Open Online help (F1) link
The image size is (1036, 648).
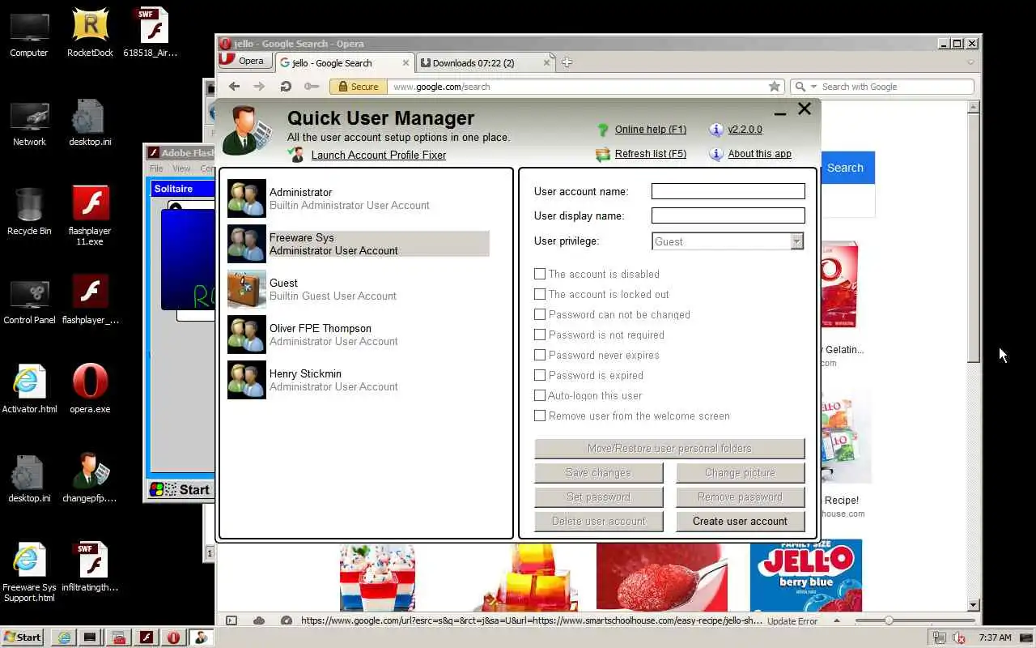click(x=650, y=130)
